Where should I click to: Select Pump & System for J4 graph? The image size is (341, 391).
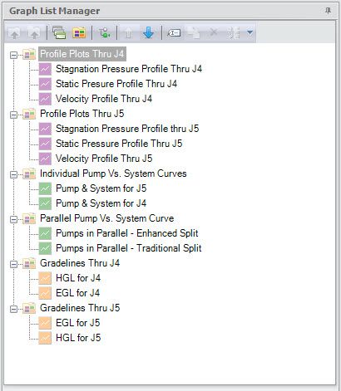[x=101, y=203]
